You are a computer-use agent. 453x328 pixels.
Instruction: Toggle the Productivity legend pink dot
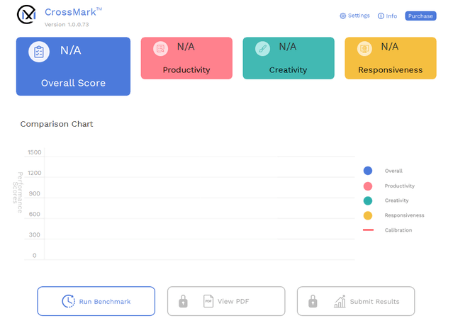pyautogui.click(x=368, y=186)
